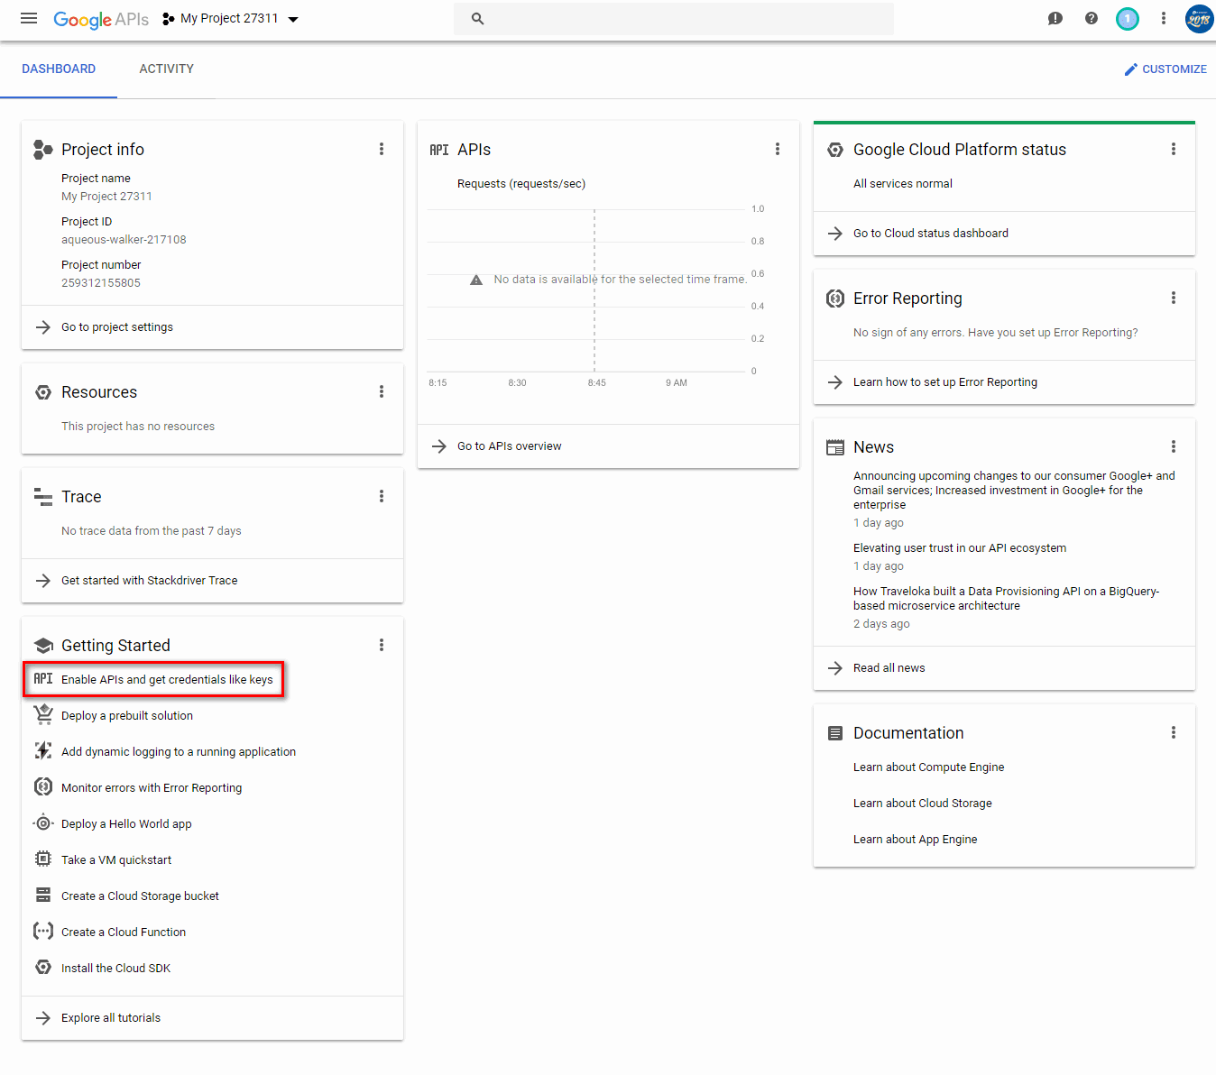
Task: Switch to the Dashboard tab
Action: click(x=59, y=69)
